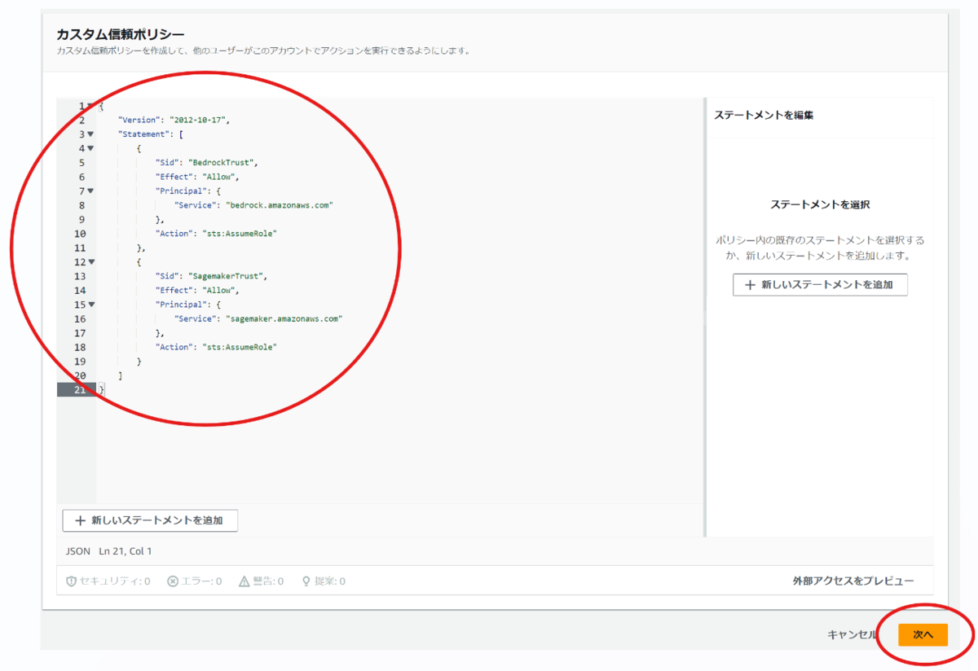Click the error circle-x icon
978x671 pixels.
[x=173, y=581]
